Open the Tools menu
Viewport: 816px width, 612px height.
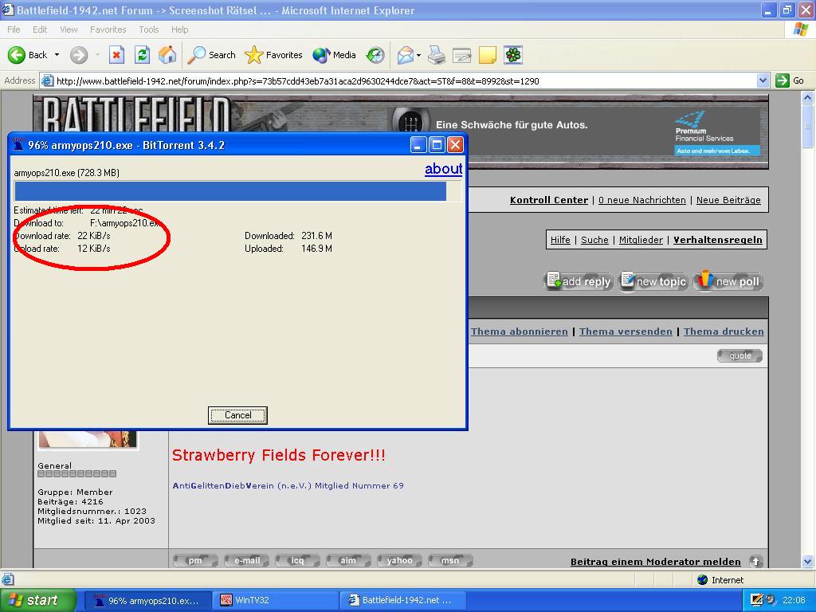(149, 29)
